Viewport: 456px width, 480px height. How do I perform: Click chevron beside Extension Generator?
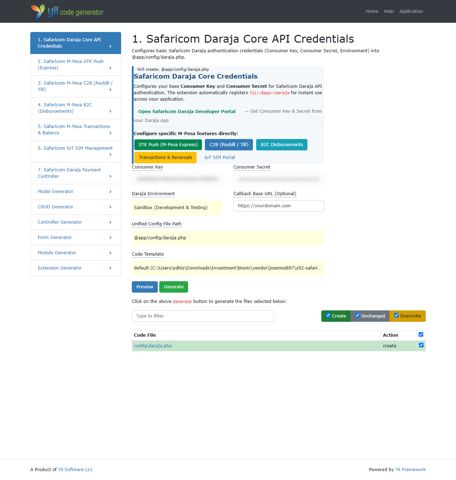[x=110, y=268]
